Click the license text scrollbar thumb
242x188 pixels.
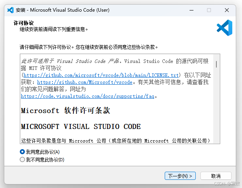216,64
